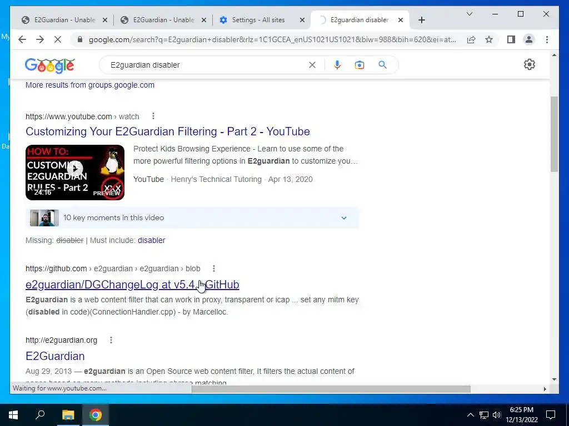Image resolution: width=569 pixels, height=426 pixels.
Task: Open more options for YouTube result
Action: click(153, 116)
